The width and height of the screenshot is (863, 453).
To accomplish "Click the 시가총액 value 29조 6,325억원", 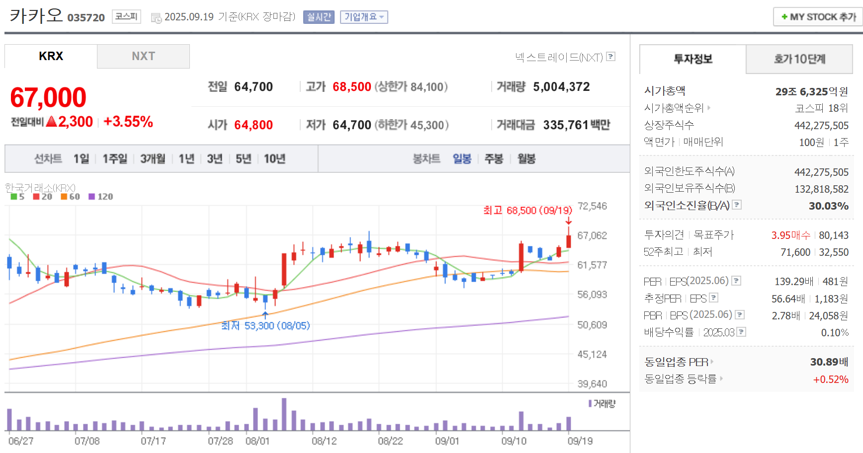I will tap(812, 91).
